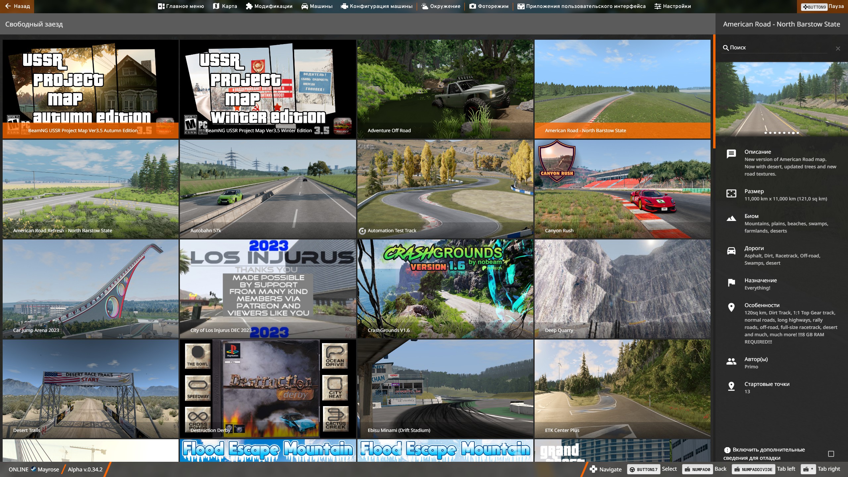Open the Машины menu item
848x477 pixels.
[x=317, y=6]
